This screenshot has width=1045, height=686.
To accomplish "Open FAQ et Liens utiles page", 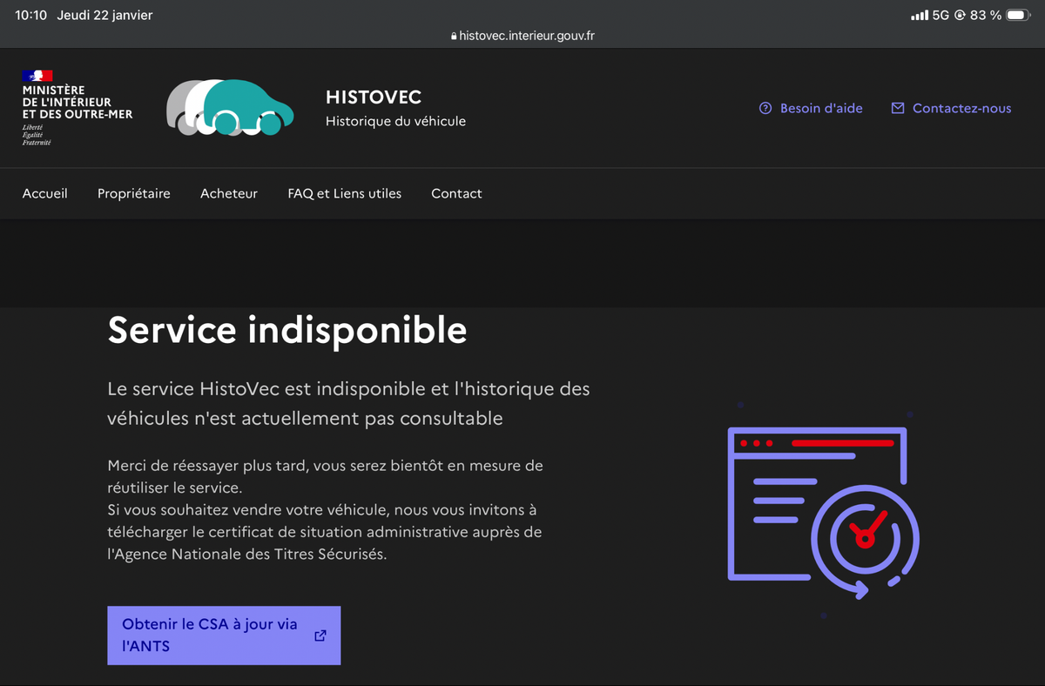I will (x=345, y=193).
